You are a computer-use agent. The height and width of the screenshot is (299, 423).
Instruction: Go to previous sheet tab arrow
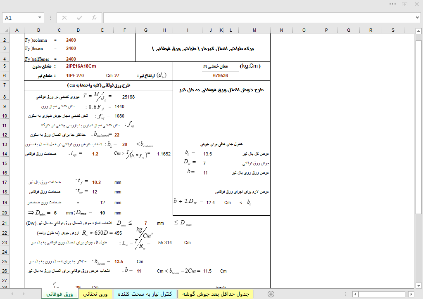tap(12, 294)
